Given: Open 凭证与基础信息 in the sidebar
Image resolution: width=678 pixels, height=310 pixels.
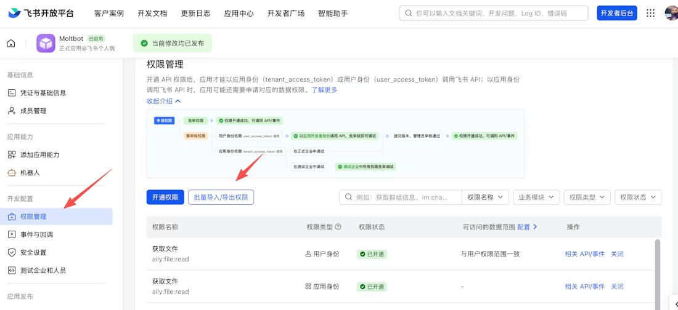Looking at the screenshot, I should pyautogui.click(x=43, y=93).
